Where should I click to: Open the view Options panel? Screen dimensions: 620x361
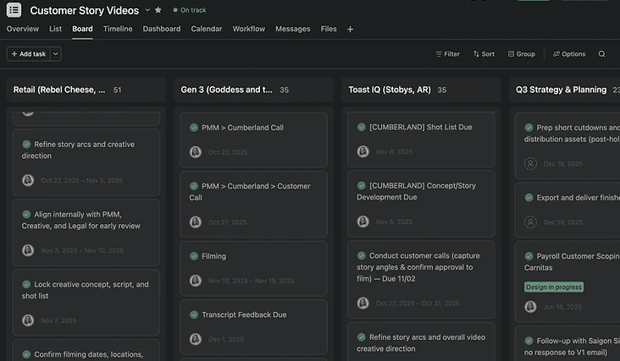[569, 54]
